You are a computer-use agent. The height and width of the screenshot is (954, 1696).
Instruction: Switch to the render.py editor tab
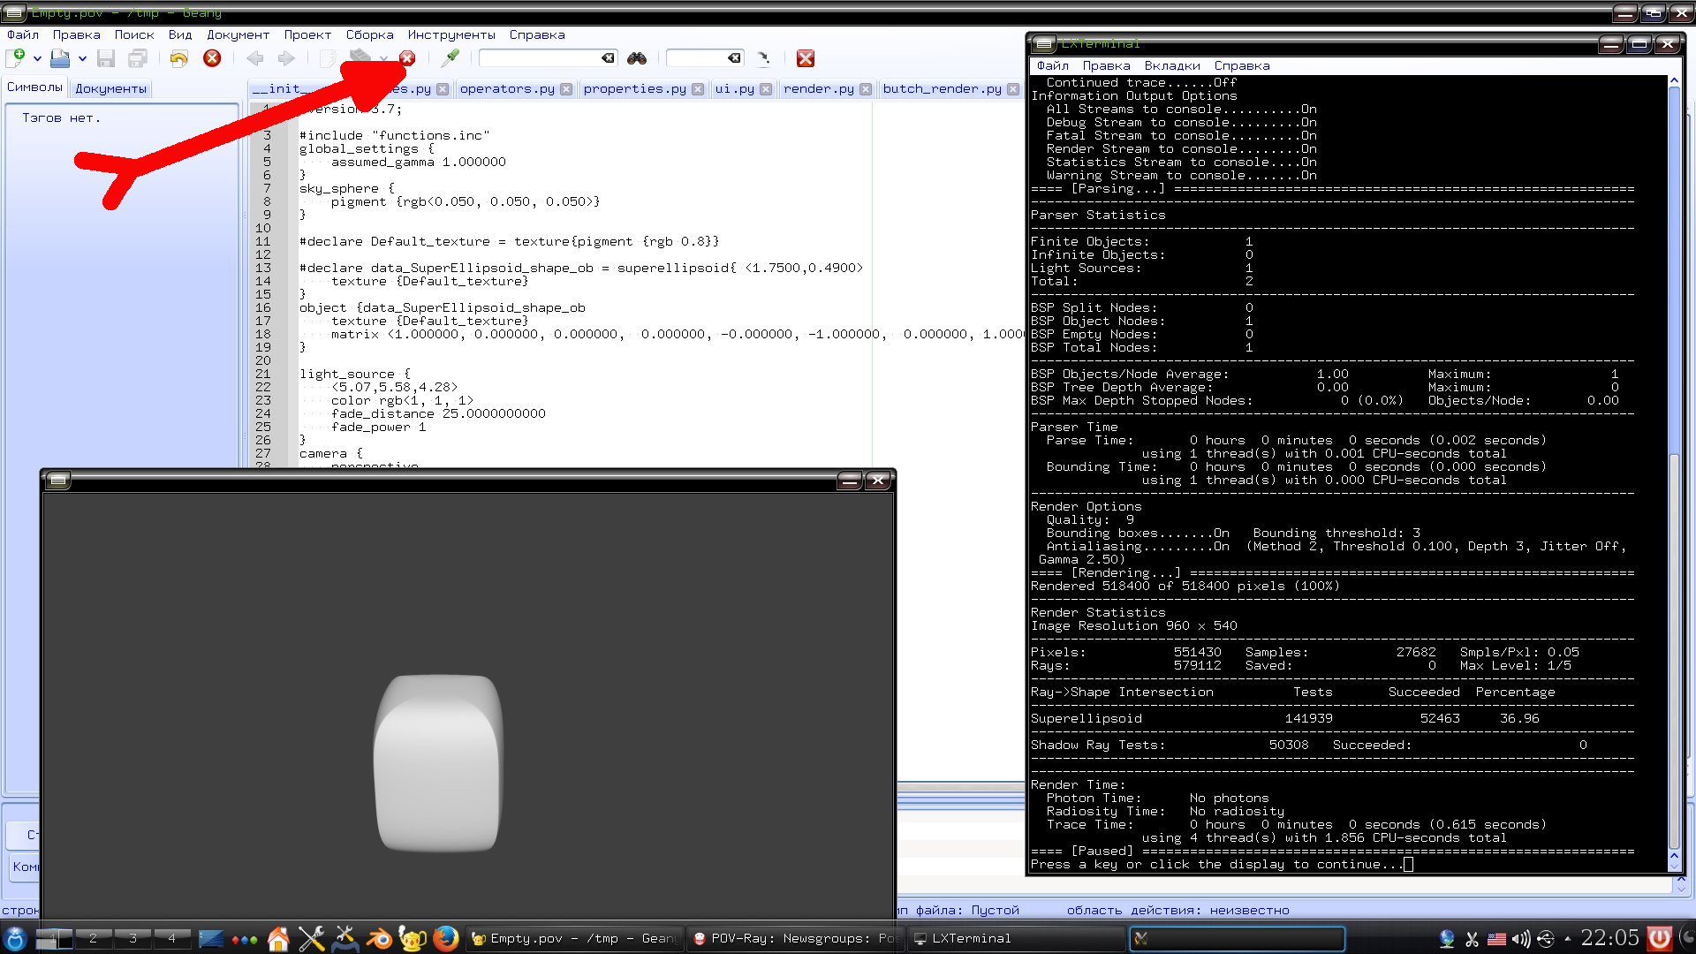[x=818, y=88]
